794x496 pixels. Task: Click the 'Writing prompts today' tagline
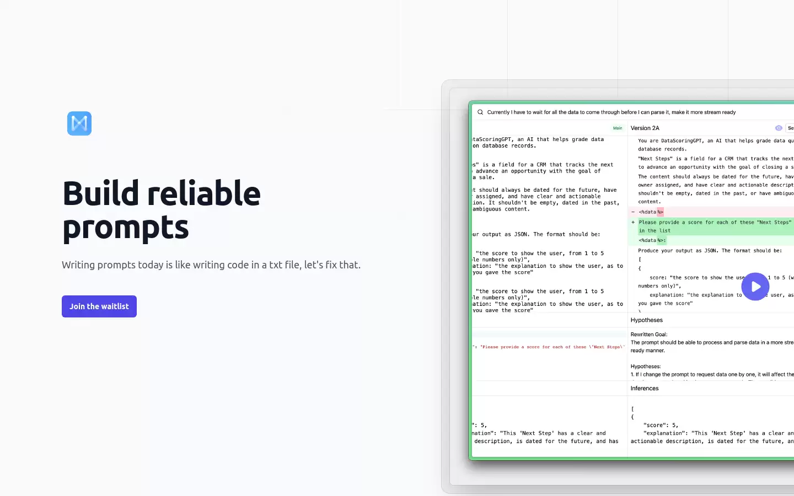coord(211,265)
